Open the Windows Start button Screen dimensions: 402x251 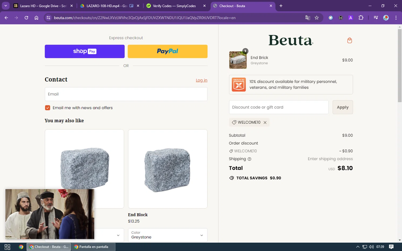(7, 247)
